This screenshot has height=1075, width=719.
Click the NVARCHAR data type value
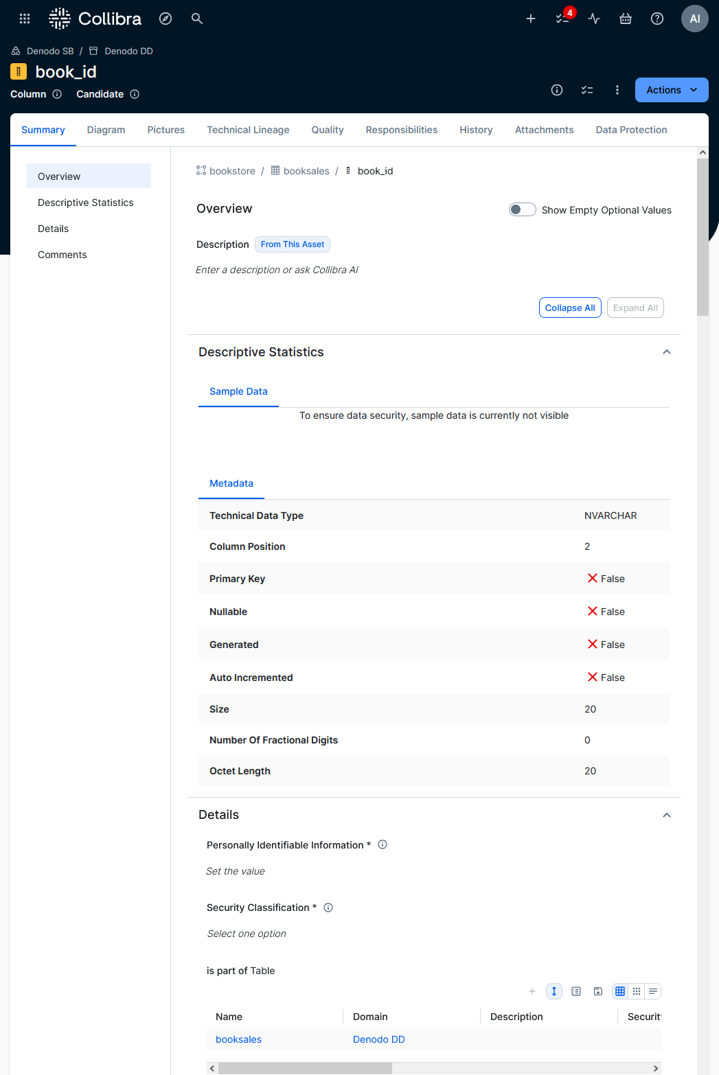(x=610, y=516)
